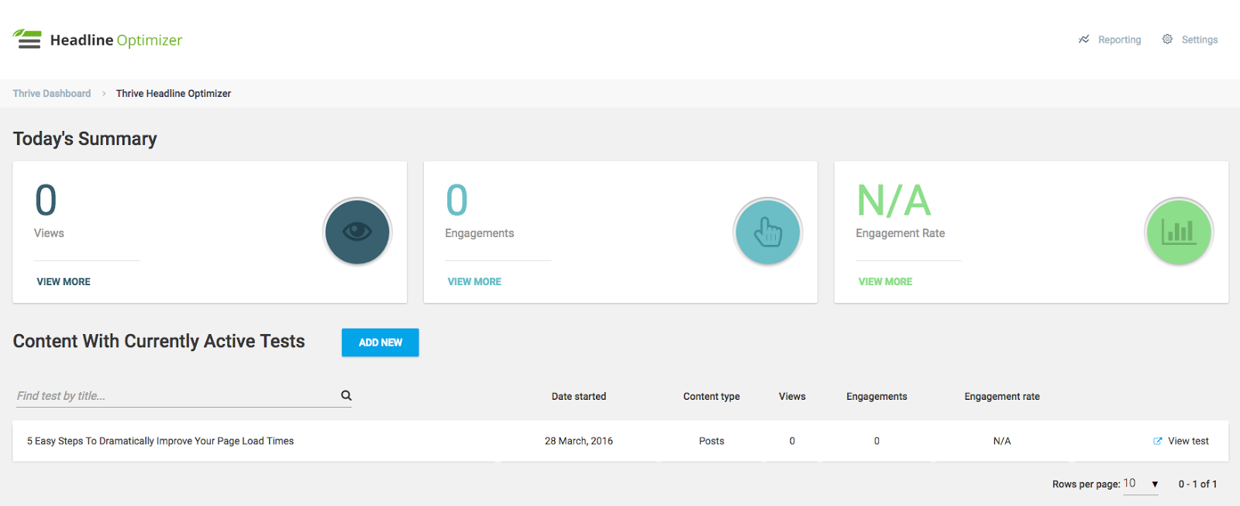Select the 5 Easy Steps post title
The image size is (1240, 506).
pyautogui.click(x=160, y=441)
